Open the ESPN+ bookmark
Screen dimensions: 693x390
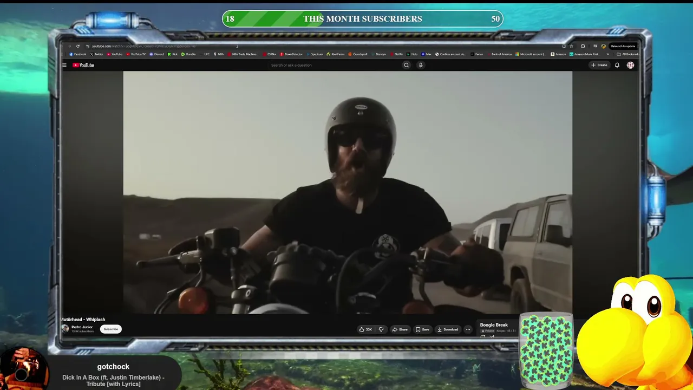[270, 54]
